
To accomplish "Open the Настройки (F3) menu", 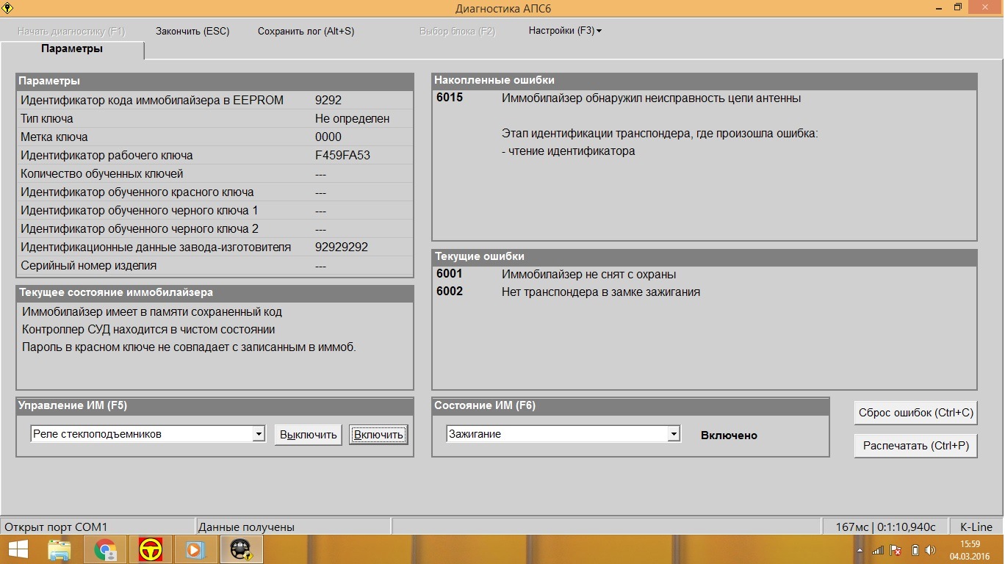I will point(565,31).
